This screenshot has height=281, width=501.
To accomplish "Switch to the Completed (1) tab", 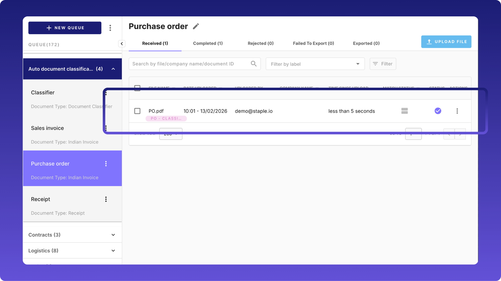I will click(x=208, y=43).
